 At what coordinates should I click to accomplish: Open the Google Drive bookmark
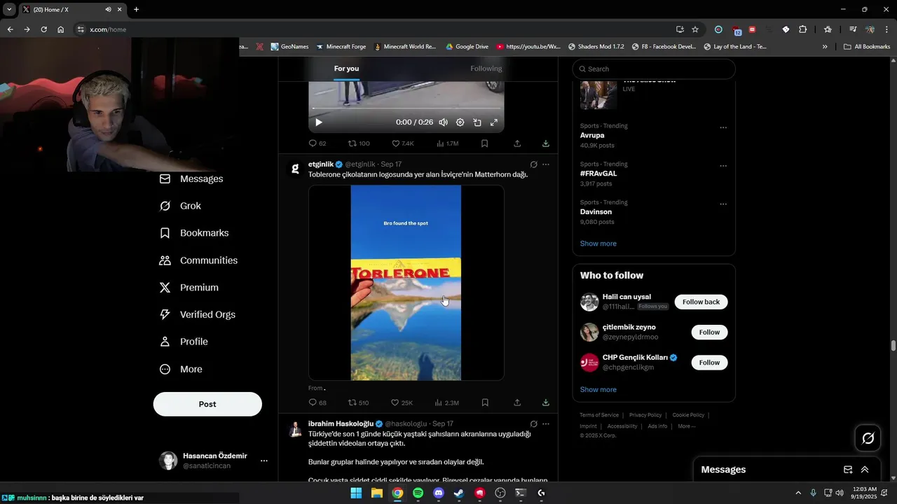(x=467, y=47)
